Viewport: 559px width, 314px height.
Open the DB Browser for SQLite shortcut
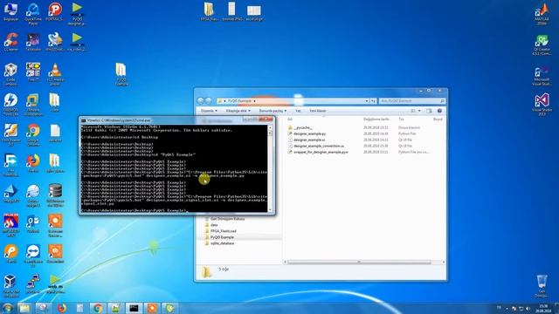coord(55,195)
